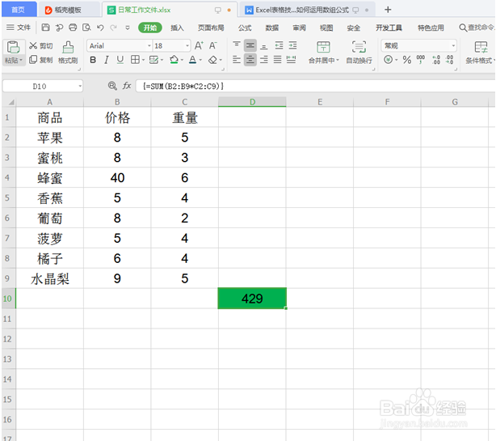Switch to the 稻壳模板 document tab
This screenshot has height=441, width=496.
(x=68, y=11)
